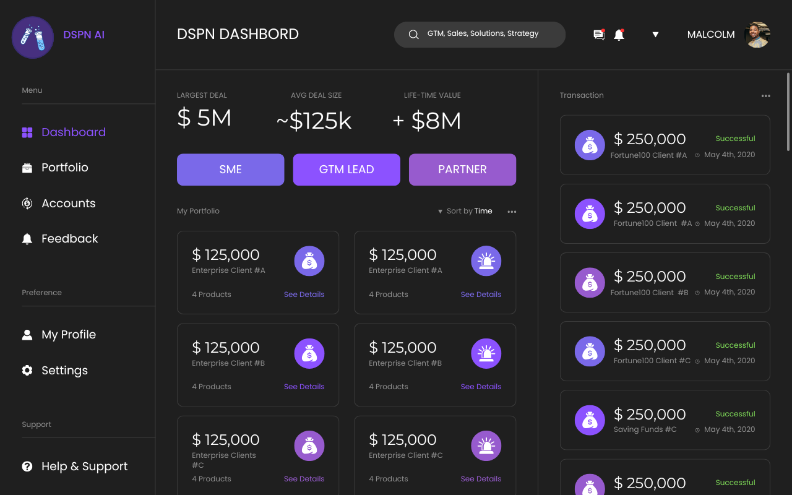The image size is (792, 495).
Task: Open the Sort by Time dropdown
Action: pos(465,211)
